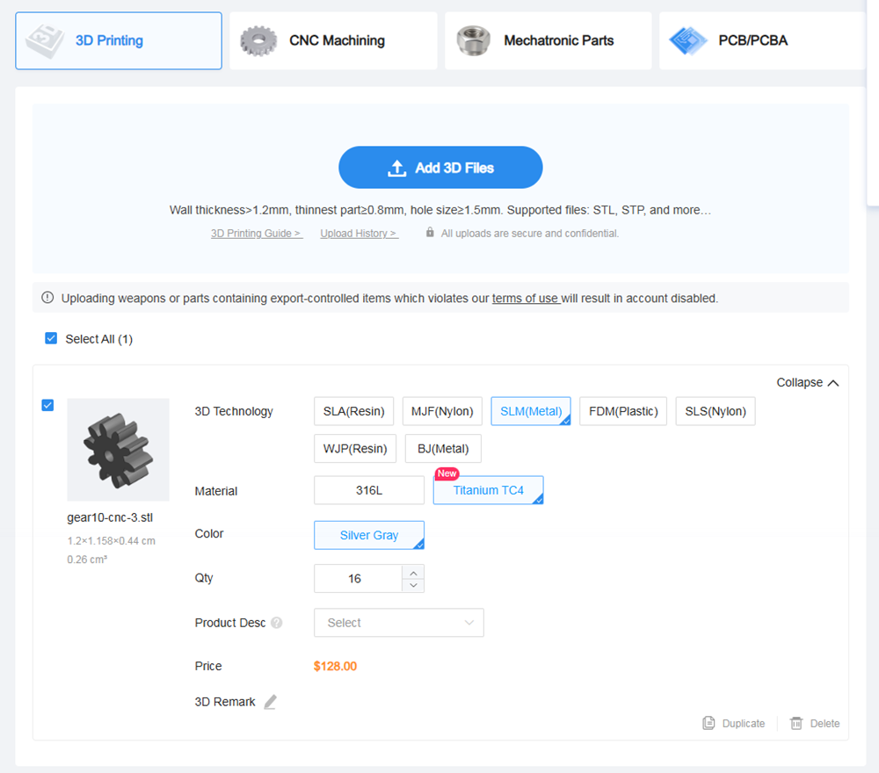Select SLS(Nylon) technology
879x773 pixels.
click(x=716, y=411)
